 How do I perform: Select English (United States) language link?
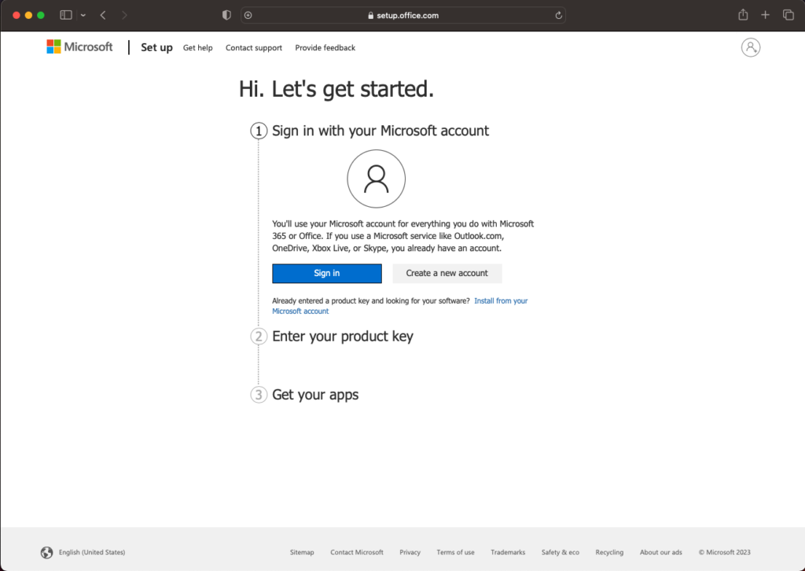tap(92, 552)
